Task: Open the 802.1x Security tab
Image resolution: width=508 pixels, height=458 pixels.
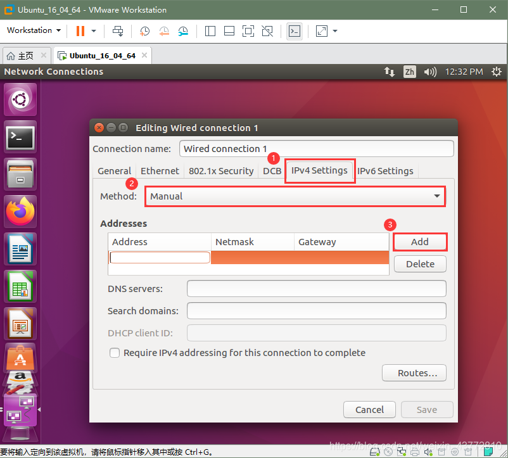Action: tap(221, 170)
